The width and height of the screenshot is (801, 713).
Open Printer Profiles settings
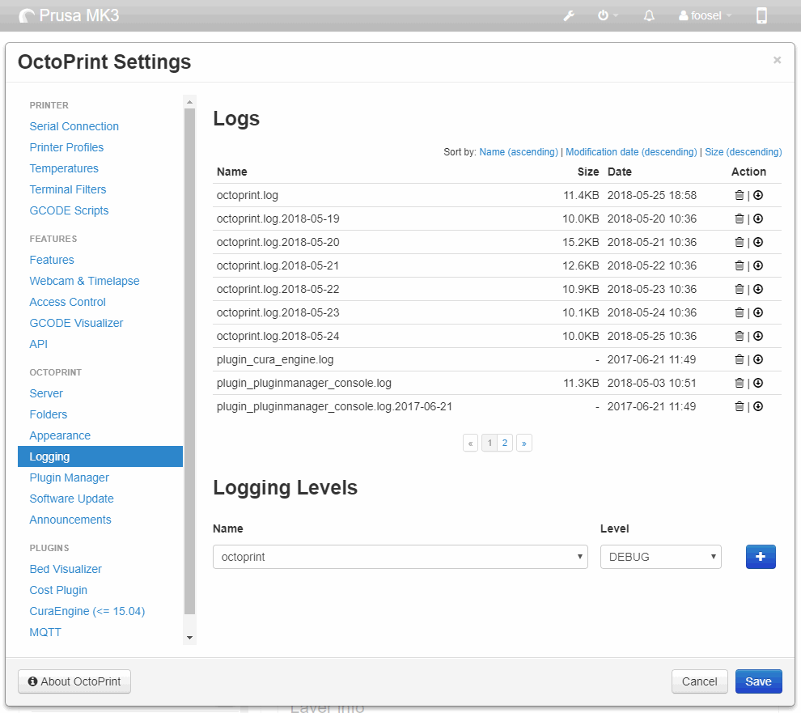point(66,147)
